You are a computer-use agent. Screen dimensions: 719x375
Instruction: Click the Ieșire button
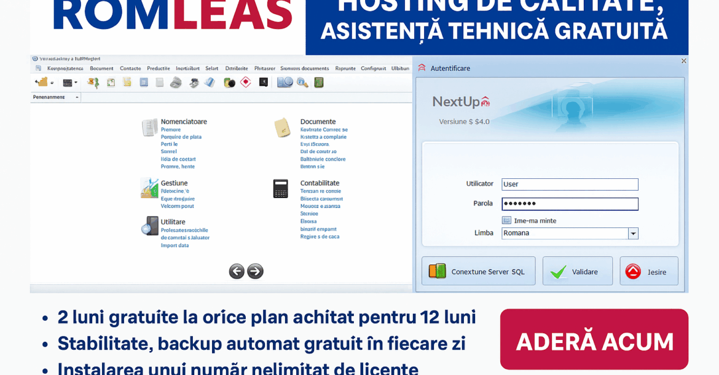[x=649, y=271]
